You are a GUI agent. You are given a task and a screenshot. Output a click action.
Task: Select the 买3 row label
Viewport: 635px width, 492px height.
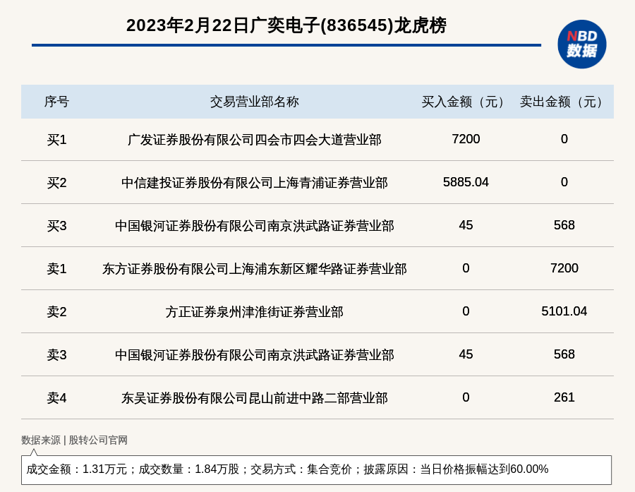coord(56,226)
